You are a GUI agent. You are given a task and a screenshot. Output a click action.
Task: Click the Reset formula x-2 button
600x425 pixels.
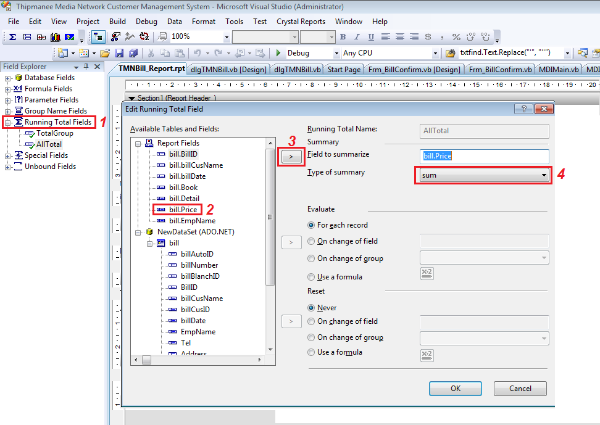point(427,355)
